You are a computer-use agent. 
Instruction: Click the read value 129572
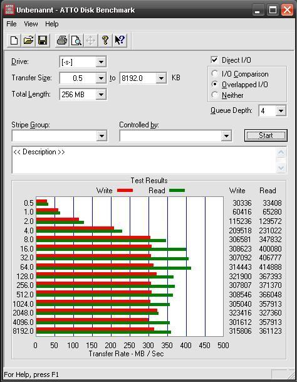(x=271, y=221)
